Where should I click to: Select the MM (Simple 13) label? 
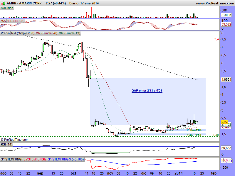pyautogui.click(x=70, y=33)
